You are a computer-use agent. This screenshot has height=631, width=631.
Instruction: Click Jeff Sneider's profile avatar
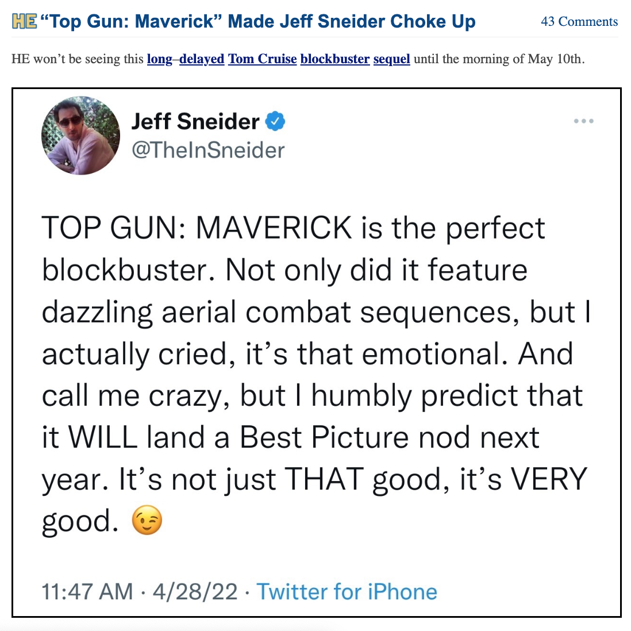[81, 136]
